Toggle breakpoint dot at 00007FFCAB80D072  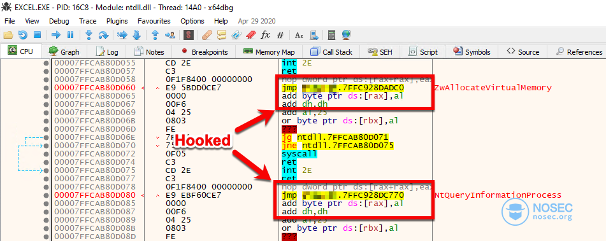pos(47,154)
